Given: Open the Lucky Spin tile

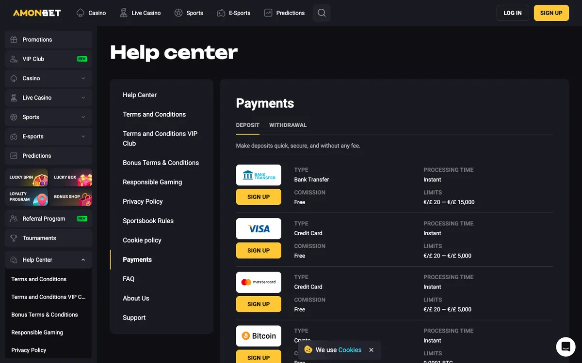Looking at the screenshot, I should point(26,178).
